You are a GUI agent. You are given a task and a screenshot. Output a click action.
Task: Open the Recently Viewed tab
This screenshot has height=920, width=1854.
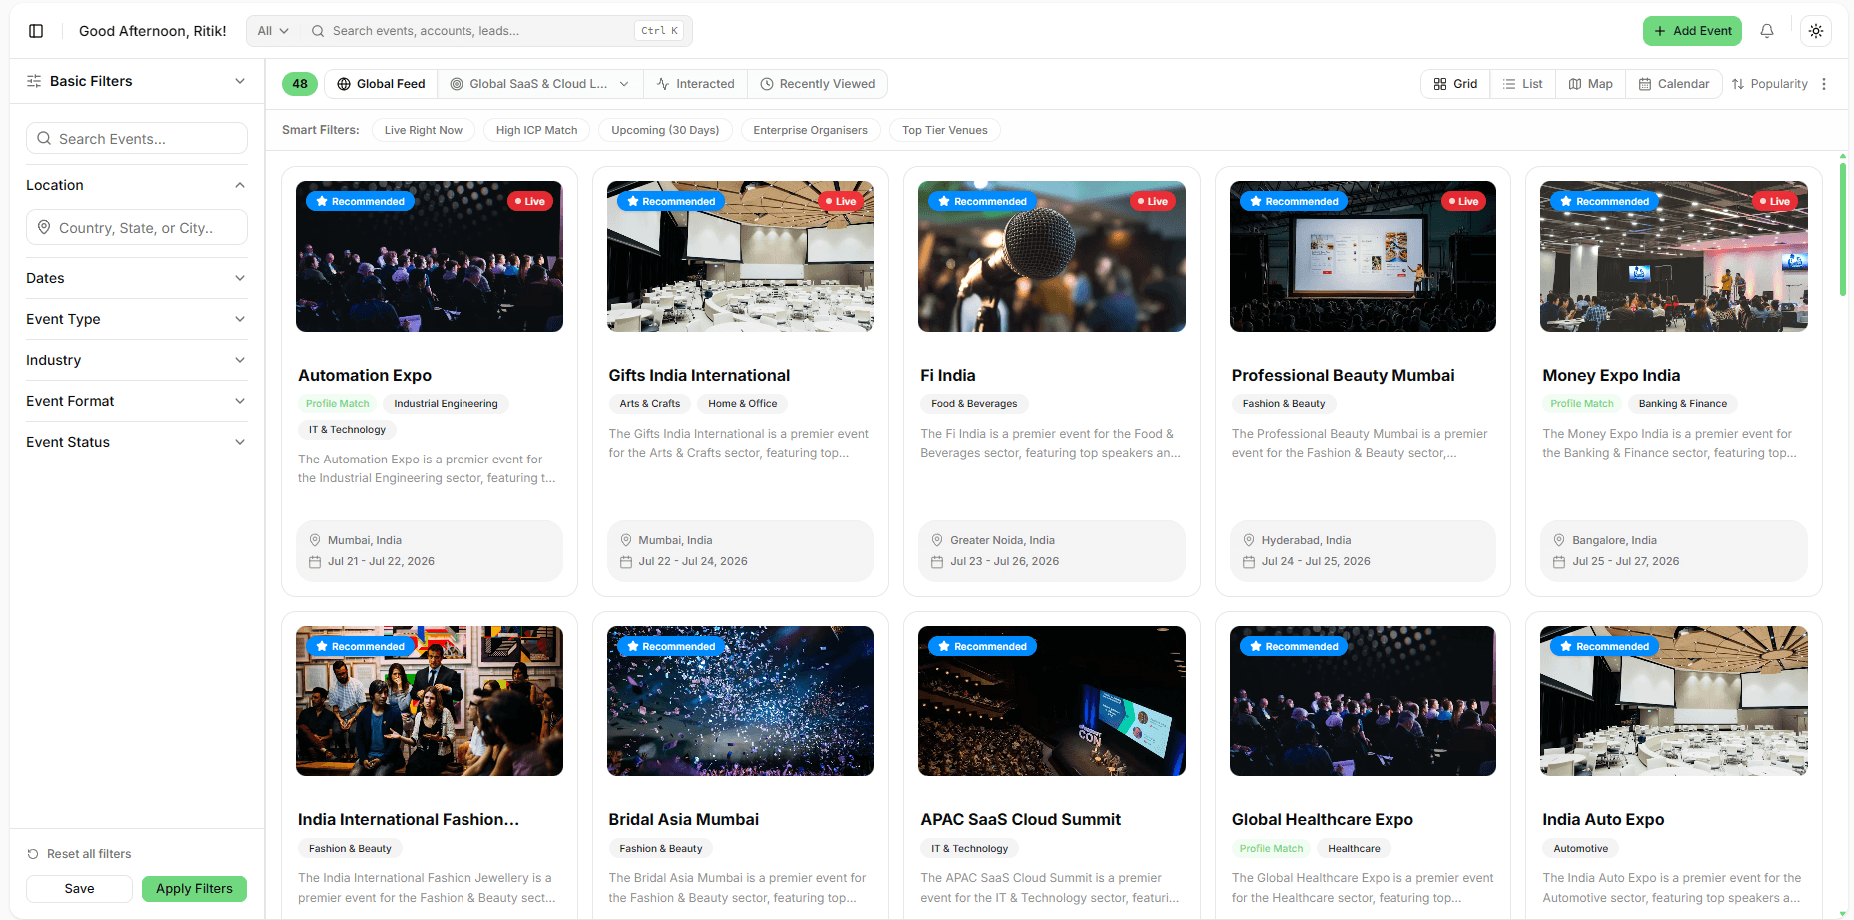click(818, 84)
